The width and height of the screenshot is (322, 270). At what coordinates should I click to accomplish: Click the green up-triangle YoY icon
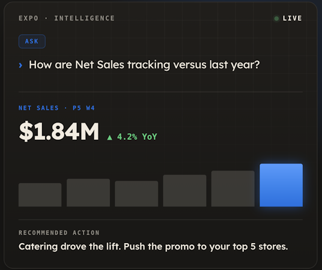[x=110, y=137]
